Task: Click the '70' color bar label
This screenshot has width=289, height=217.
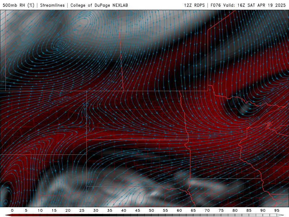Action: pyautogui.click(x=207, y=210)
